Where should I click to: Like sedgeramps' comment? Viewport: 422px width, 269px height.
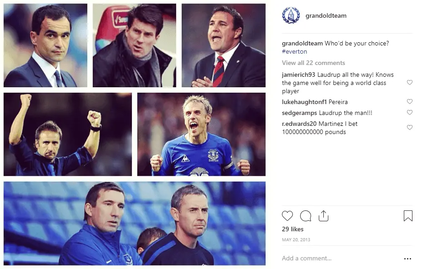tap(409, 113)
